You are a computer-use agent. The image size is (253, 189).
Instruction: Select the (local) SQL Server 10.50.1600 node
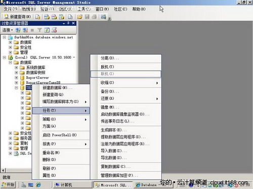[x=45, y=58]
